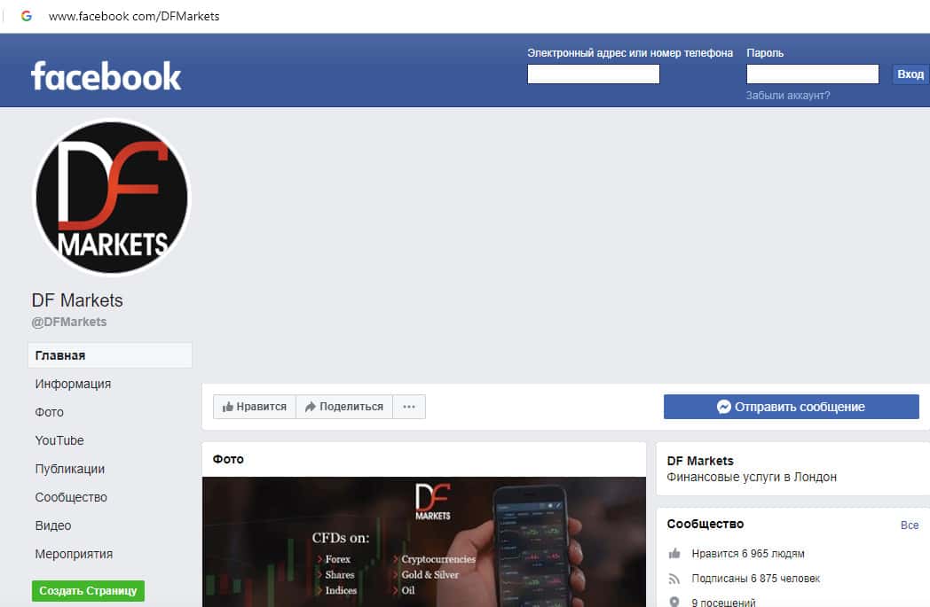The height and width of the screenshot is (607, 930).
Task: Open the Информация section in sidebar
Action: point(73,384)
